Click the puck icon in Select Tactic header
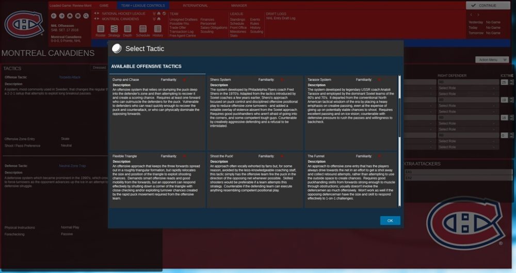Viewport: 516px width, 273px height. 117,49
